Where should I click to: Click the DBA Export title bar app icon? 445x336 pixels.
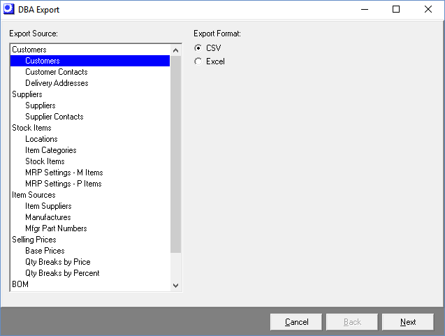tap(8, 9)
